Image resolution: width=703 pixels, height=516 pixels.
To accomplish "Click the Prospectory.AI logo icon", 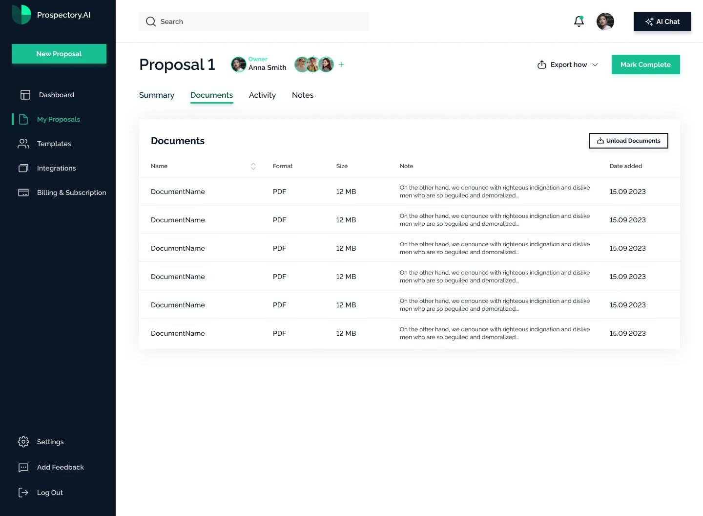I will coord(21,15).
